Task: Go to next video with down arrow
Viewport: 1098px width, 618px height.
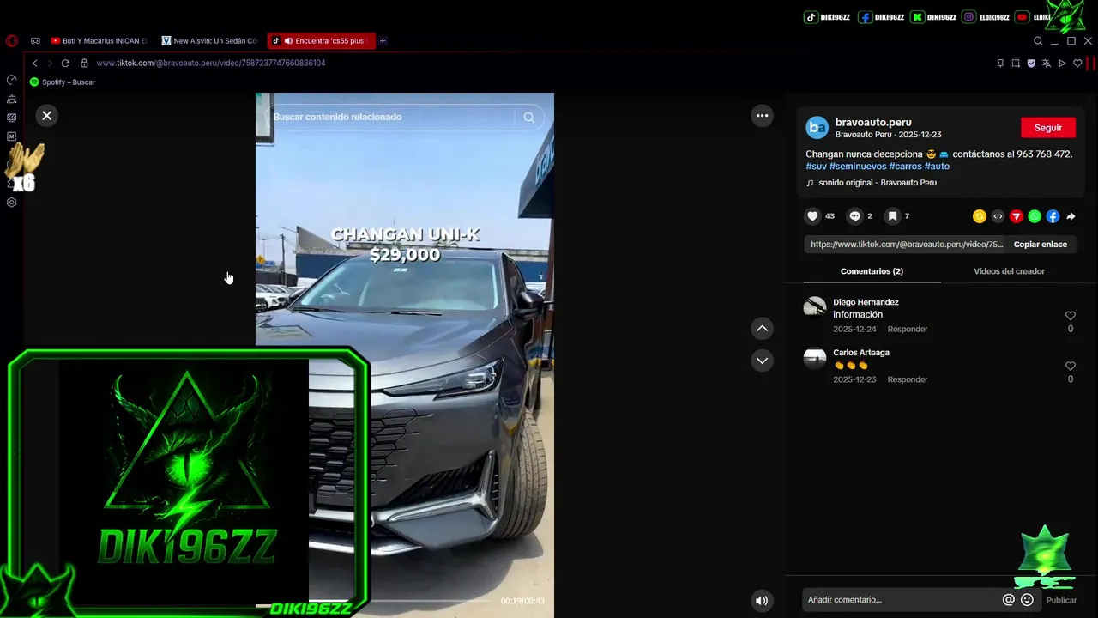Action: tap(762, 360)
